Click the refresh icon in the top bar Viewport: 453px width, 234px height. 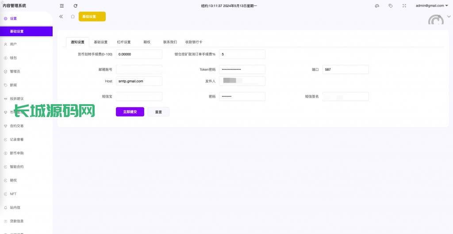pos(75,6)
